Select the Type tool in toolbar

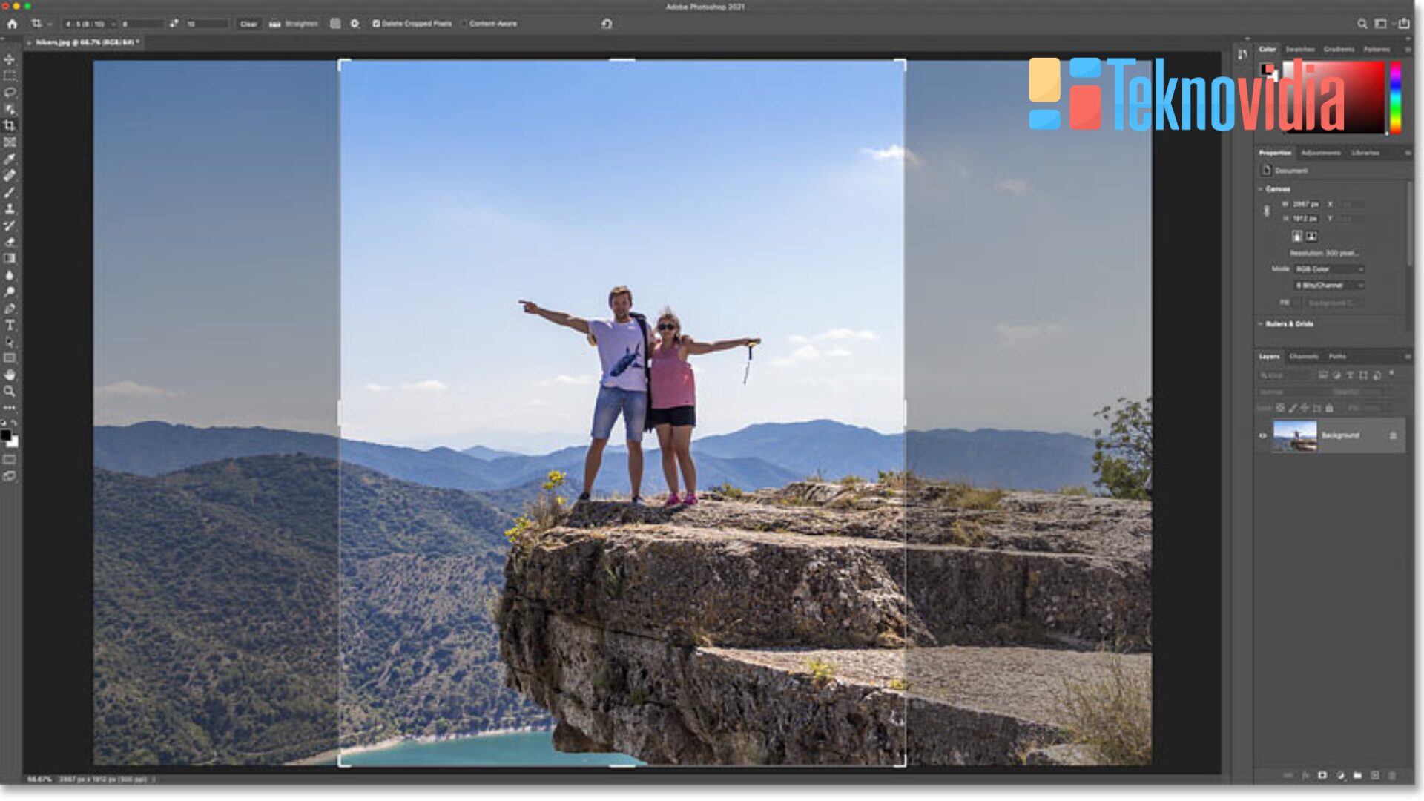click(10, 325)
